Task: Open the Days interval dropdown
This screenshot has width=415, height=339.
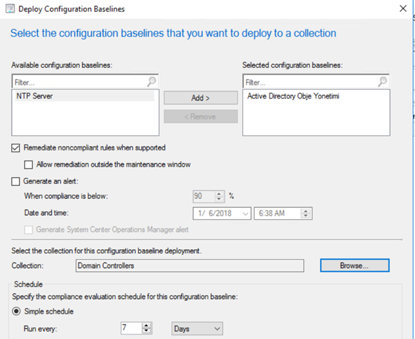Action: coord(197,328)
